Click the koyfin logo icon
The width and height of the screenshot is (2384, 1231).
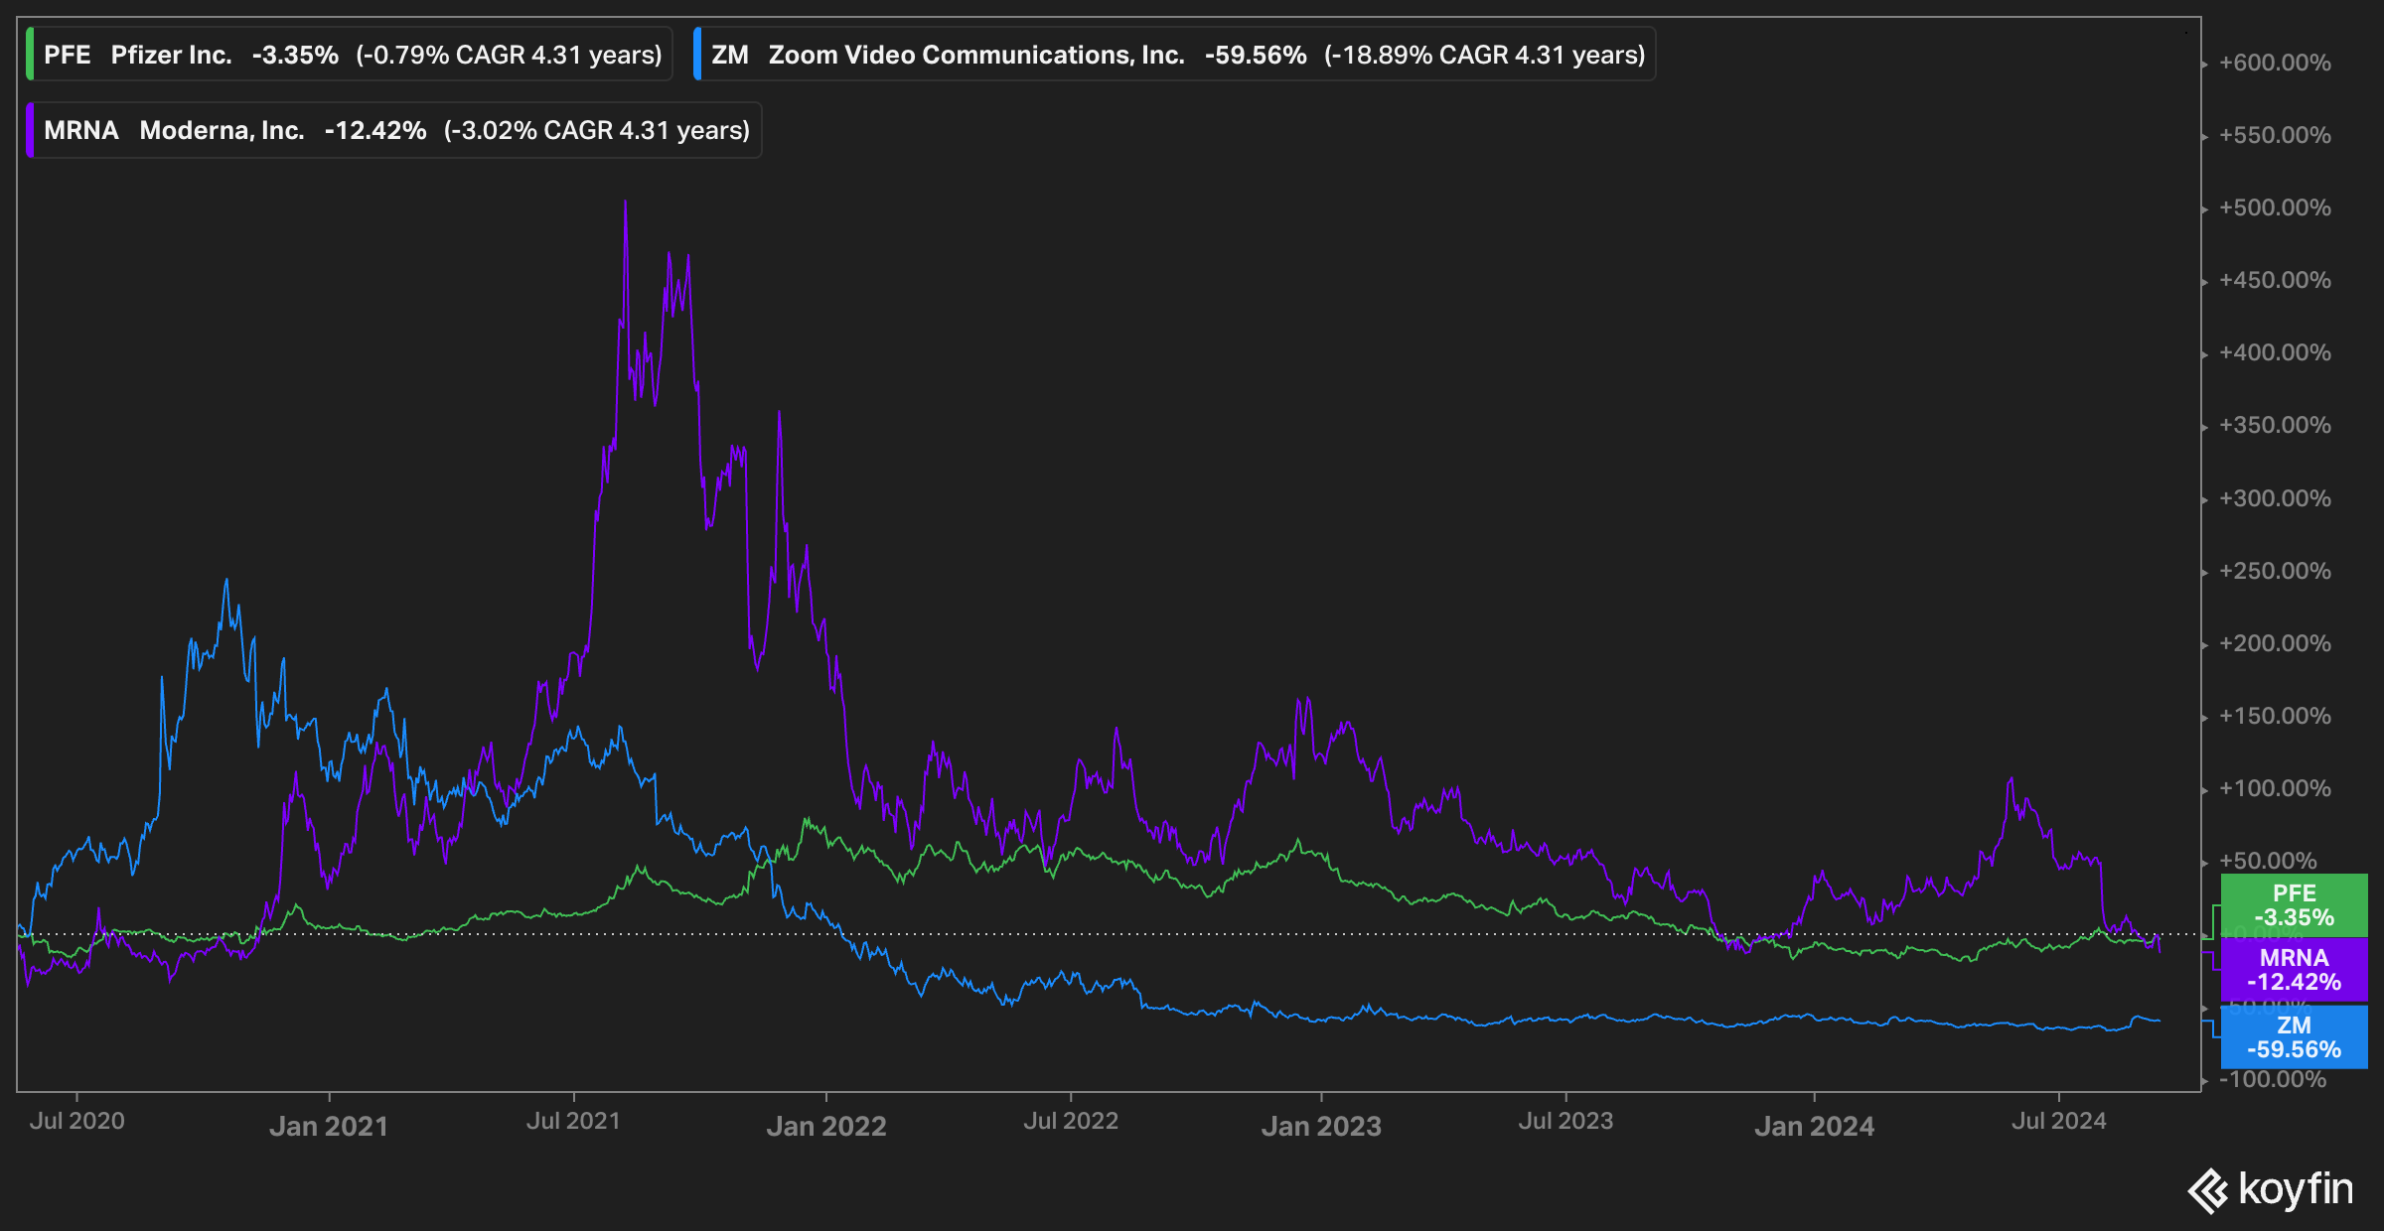tap(2207, 1190)
